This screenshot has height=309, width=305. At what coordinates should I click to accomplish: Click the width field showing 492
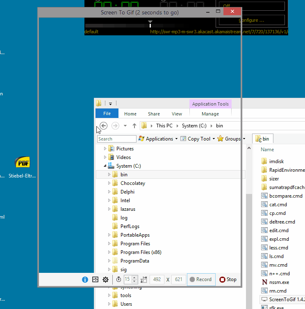tap(157, 279)
